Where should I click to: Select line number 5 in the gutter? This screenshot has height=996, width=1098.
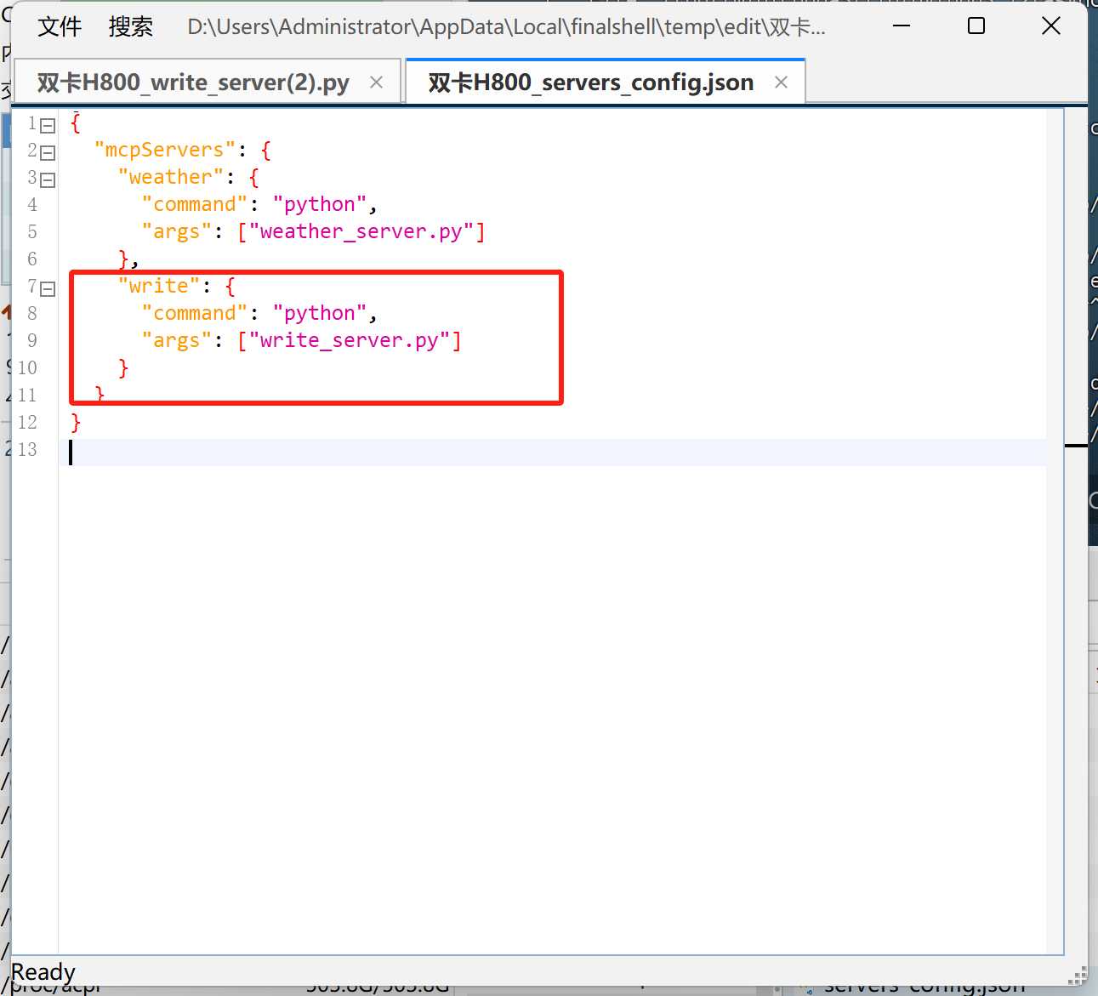pyautogui.click(x=32, y=231)
